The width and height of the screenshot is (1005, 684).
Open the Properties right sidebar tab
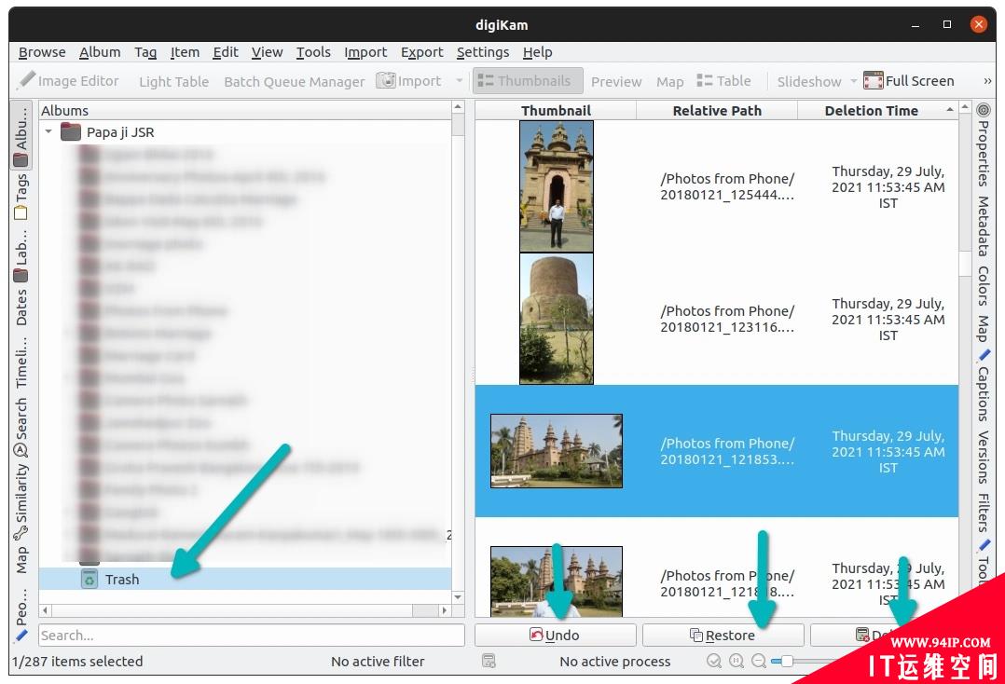point(984,144)
